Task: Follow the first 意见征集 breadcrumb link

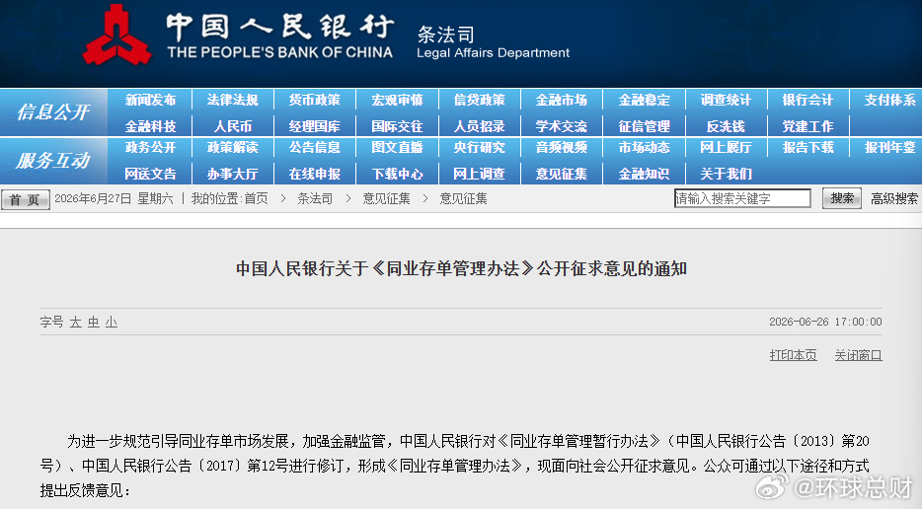Action: (x=386, y=198)
